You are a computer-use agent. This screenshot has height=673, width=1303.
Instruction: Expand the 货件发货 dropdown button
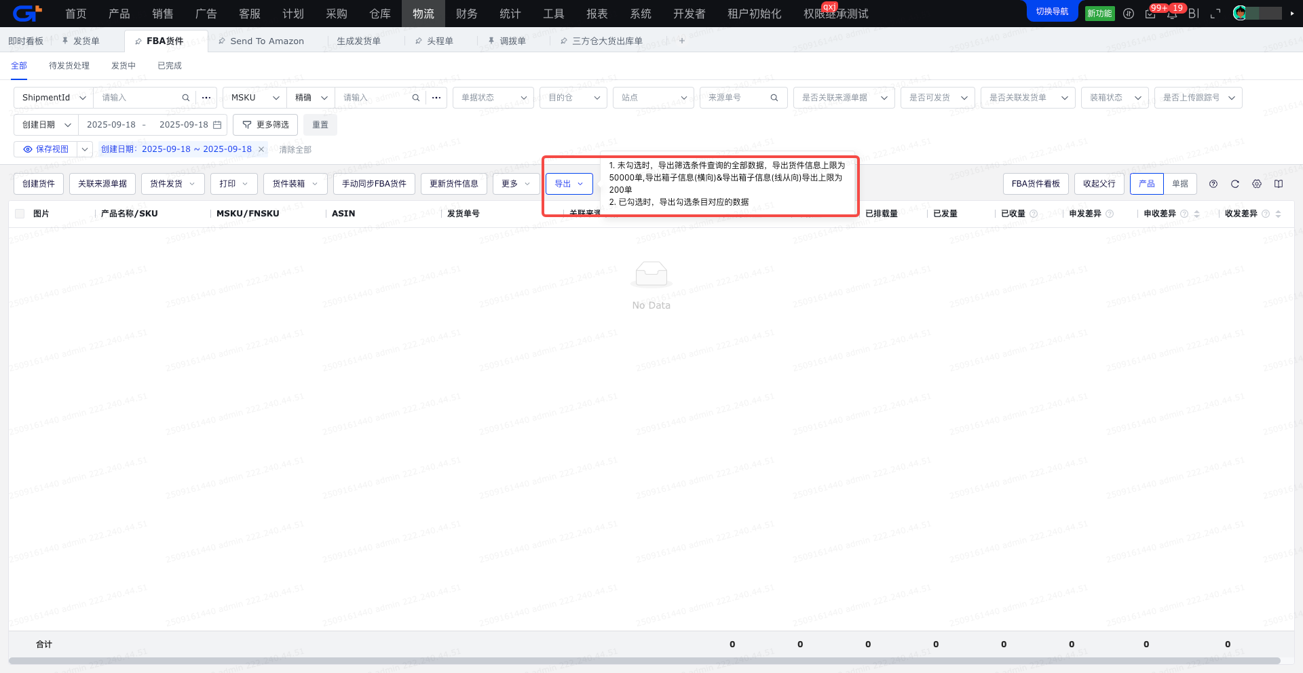(x=173, y=184)
